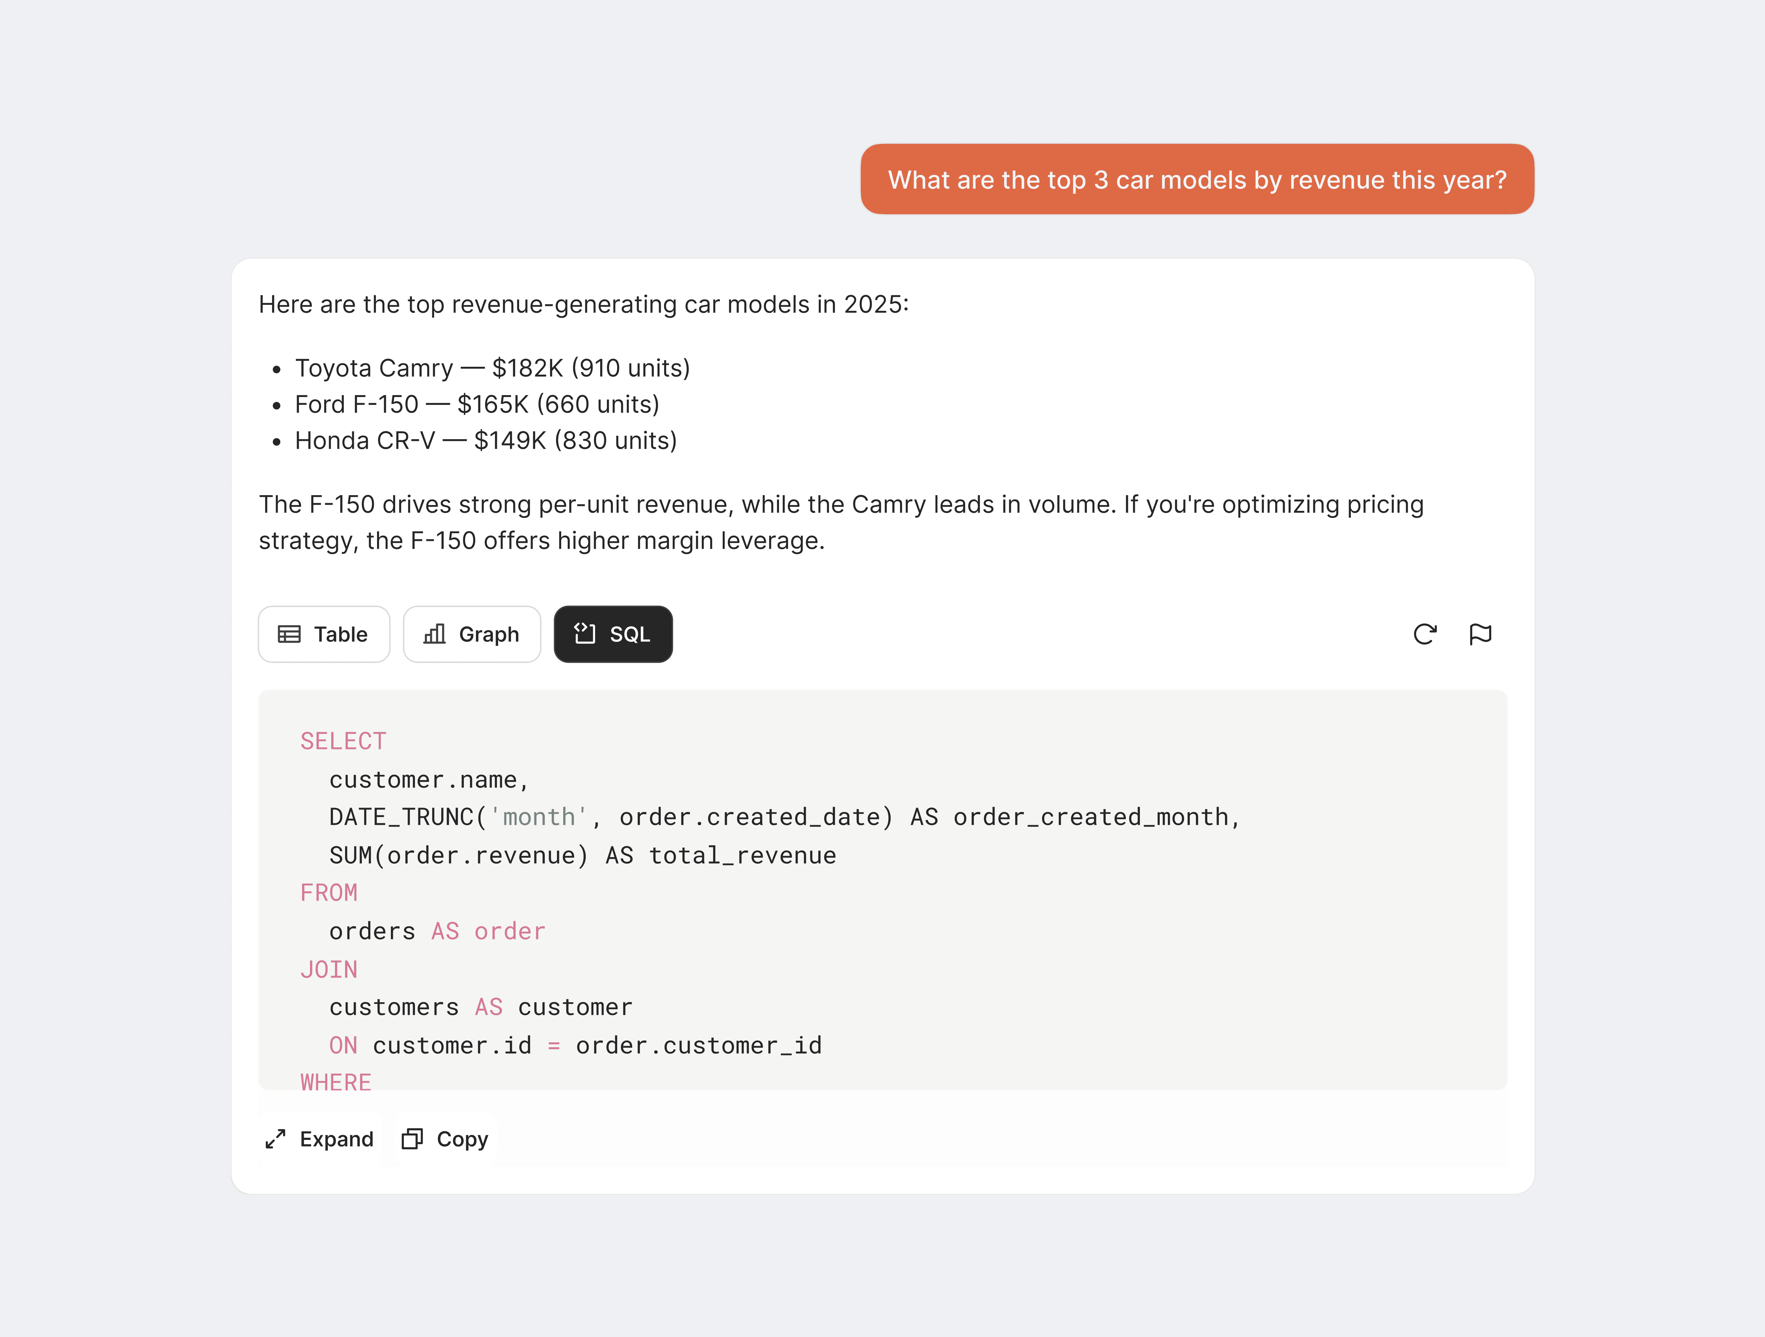This screenshot has width=1765, height=1337.
Task: Click the bar chart icon in Graph tab
Action: [x=434, y=634]
